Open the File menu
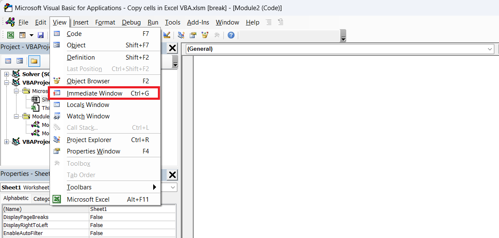The height and width of the screenshot is (238, 499). 24,22
